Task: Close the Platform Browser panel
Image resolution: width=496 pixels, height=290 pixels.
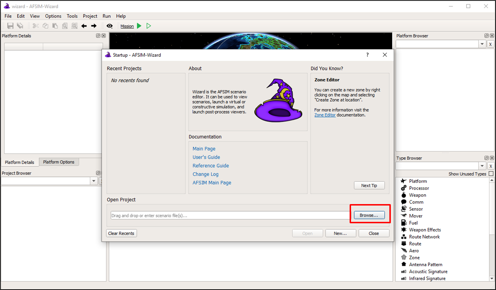Action: [492, 36]
